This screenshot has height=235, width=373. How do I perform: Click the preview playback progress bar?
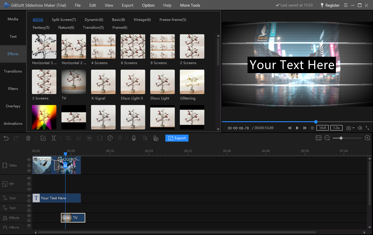pos(297,122)
